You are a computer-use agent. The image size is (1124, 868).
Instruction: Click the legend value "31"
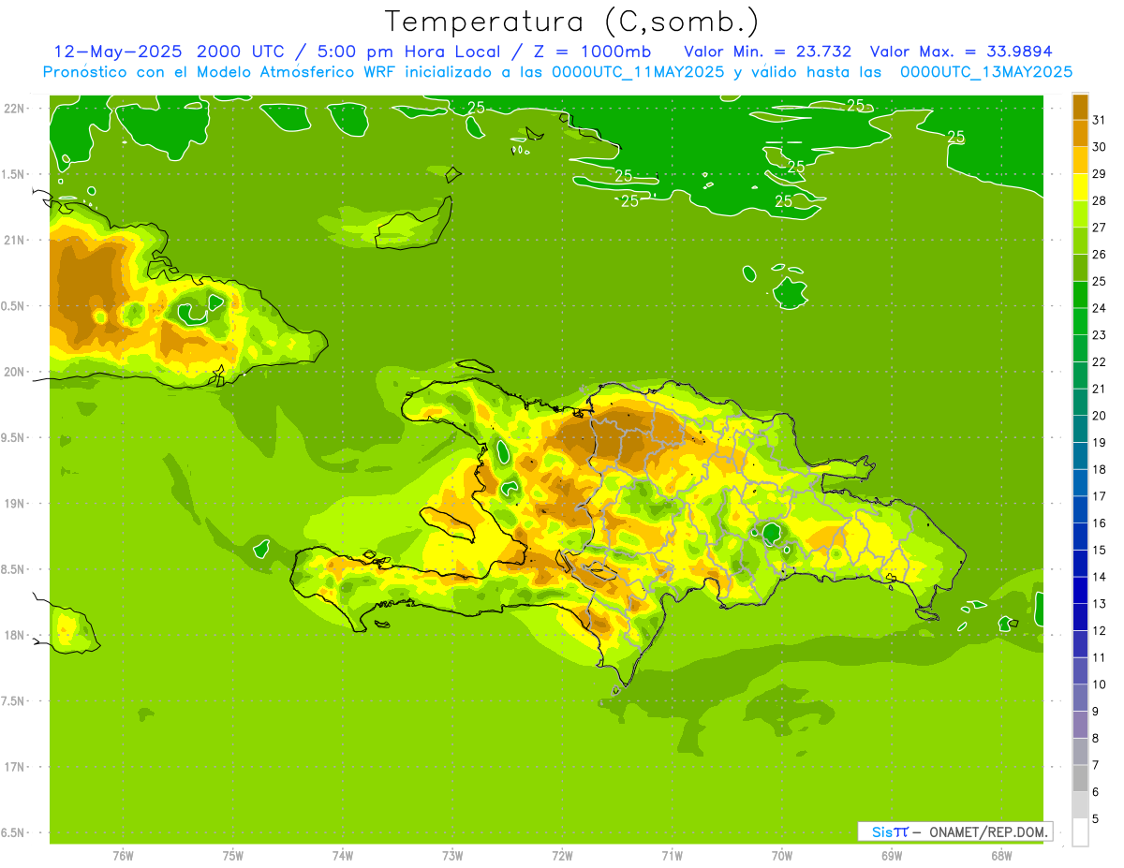click(x=1100, y=120)
